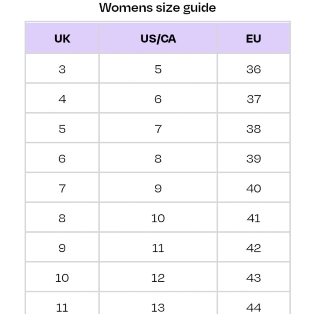Select EU size 38 cell
Screen dimensions: 314x314
pos(253,128)
